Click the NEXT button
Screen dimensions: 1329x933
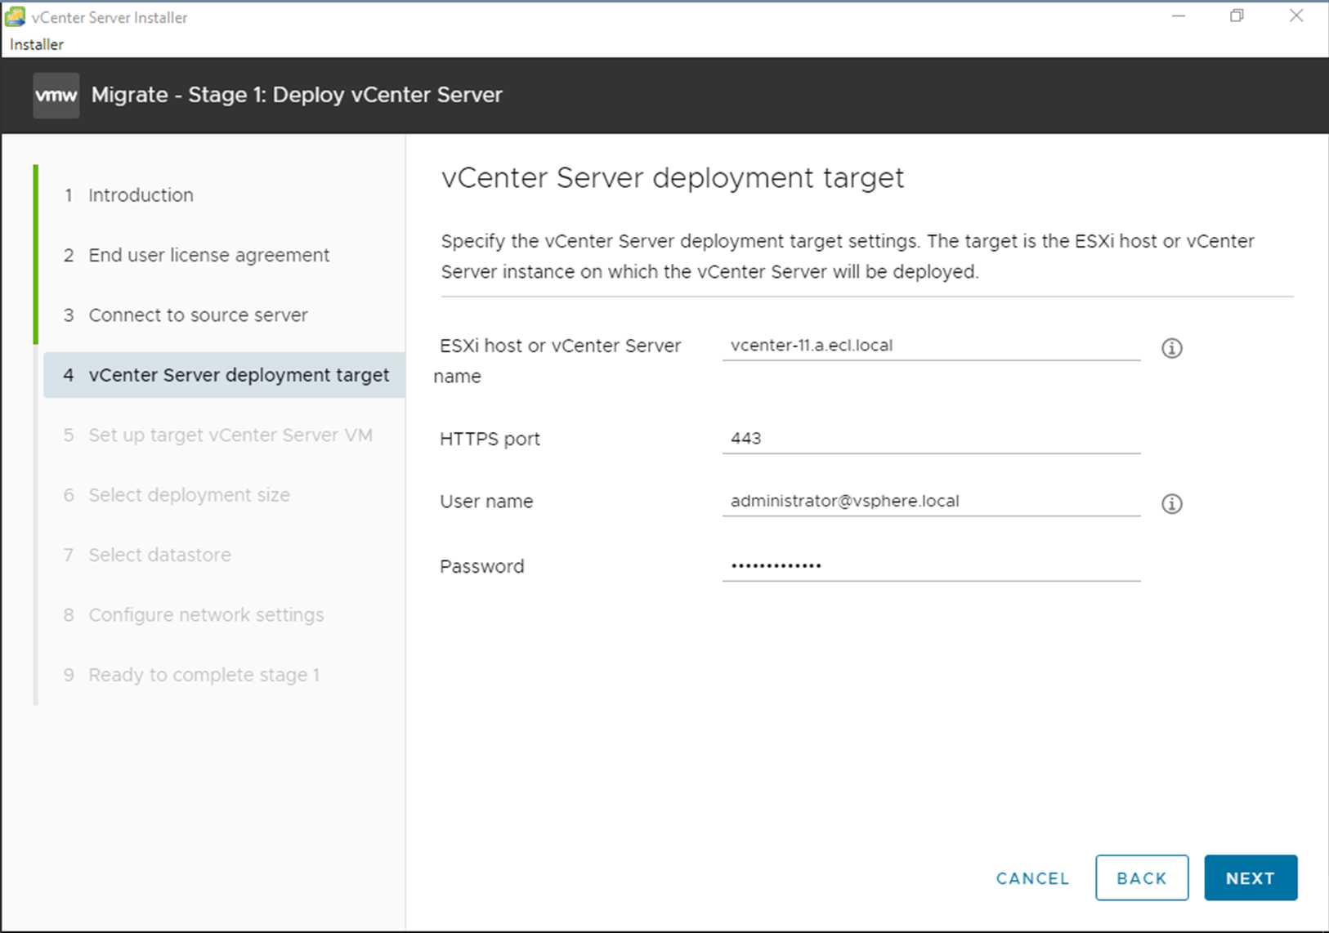click(x=1251, y=878)
